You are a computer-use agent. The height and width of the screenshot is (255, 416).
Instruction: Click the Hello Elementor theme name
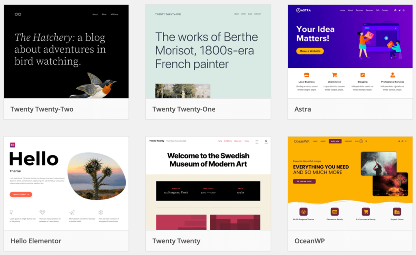tap(36, 241)
